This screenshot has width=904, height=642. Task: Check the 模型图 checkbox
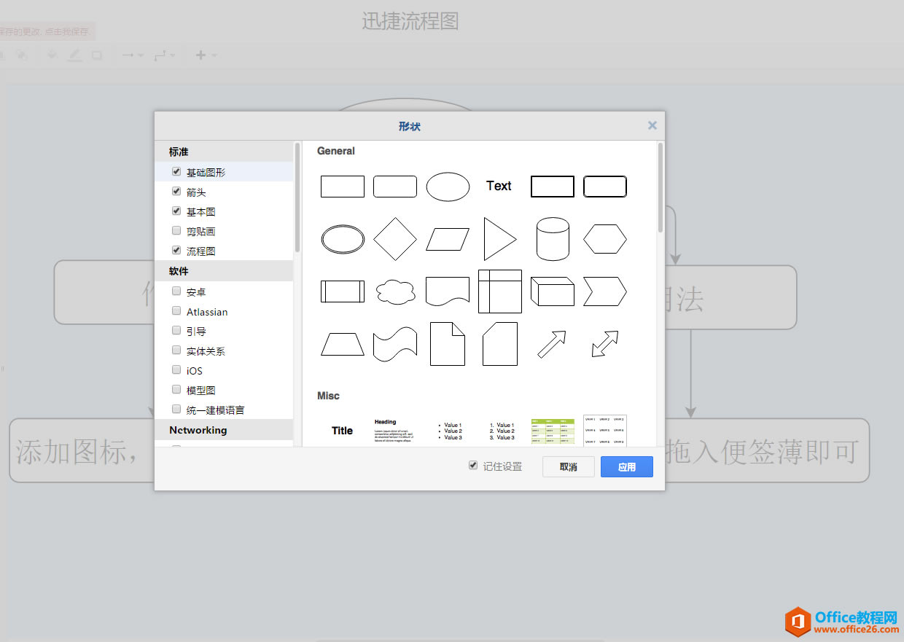coord(176,390)
